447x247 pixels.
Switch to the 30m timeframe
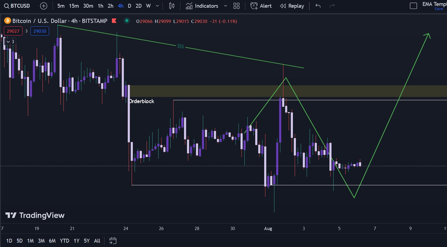click(88, 6)
